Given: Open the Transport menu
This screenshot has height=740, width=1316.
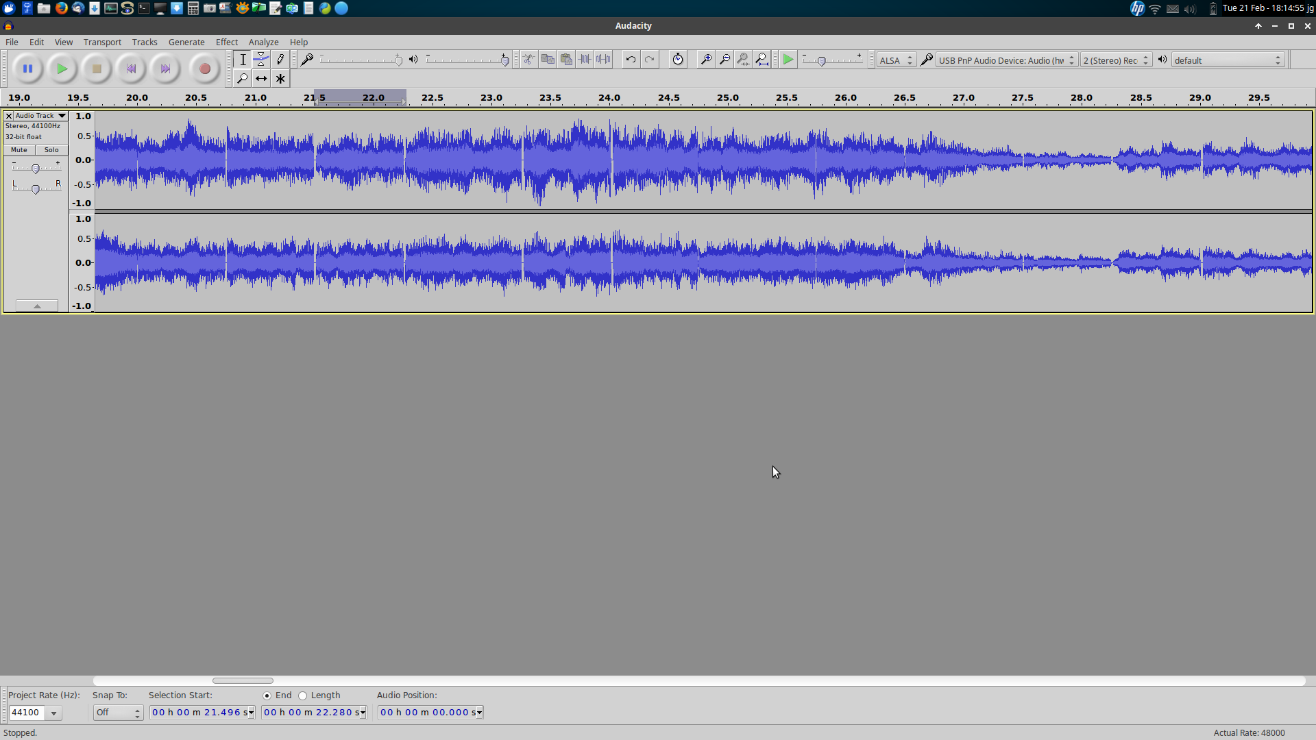Looking at the screenshot, I should tap(102, 42).
